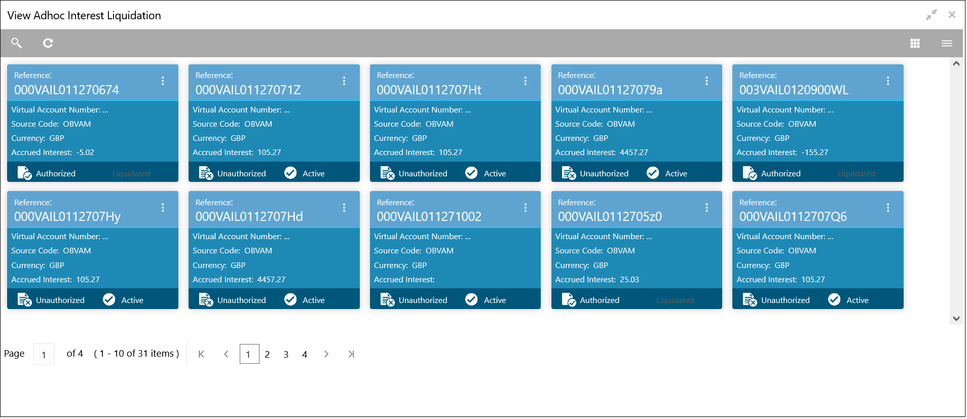Click Accrued Interest -5.02 value
This screenshot has height=419, width=967.
(x=85, y=153)
